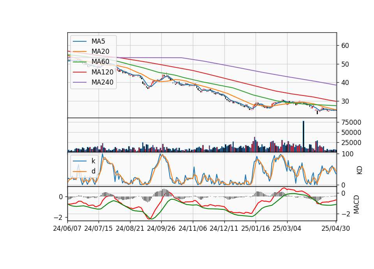Click the tallest volume bar spike
374x269 pixels.
(303, 136)
